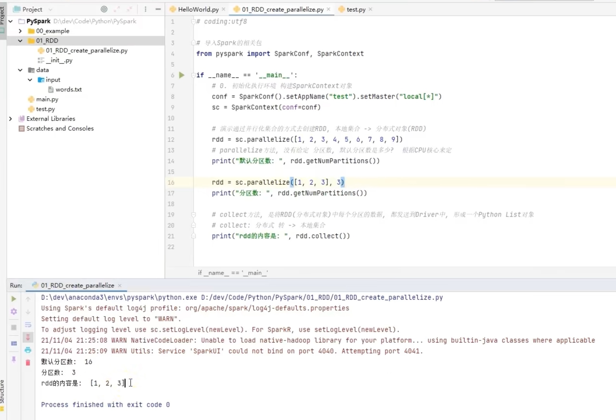Click the script path link in console output
This screenshot has width=616, height=420.
point(322,297)
